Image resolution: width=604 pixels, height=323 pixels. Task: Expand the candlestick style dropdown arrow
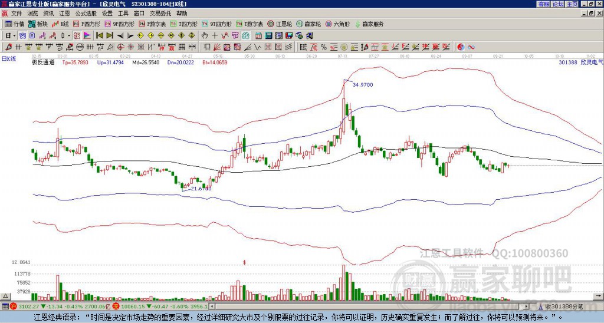click(69, 35)
